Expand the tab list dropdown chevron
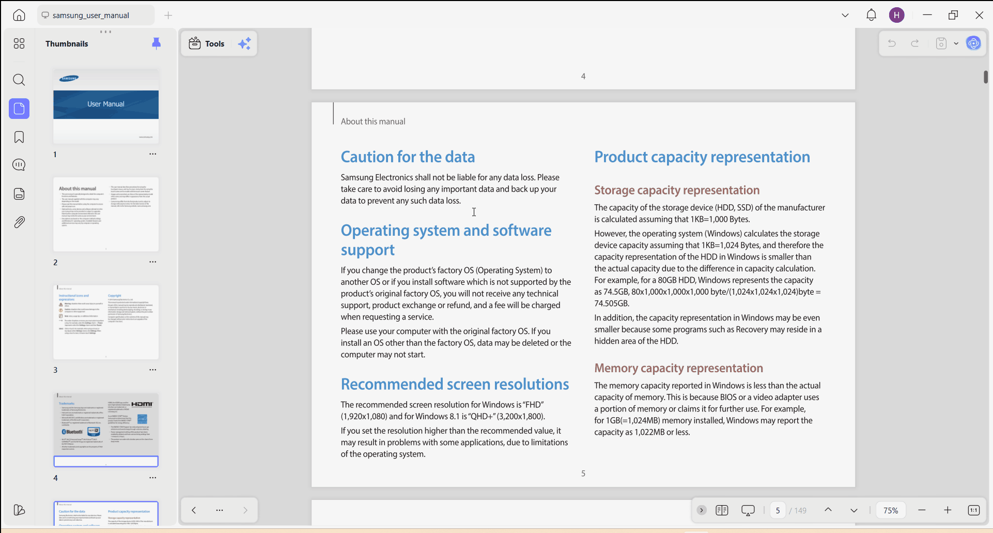The height and width of the screenshot is (533, 993). pos(845,15)
